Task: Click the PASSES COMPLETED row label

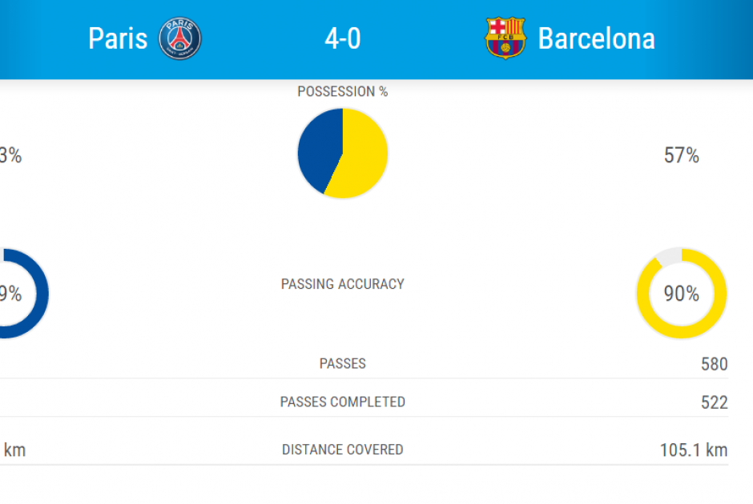Action: [342, 402]
